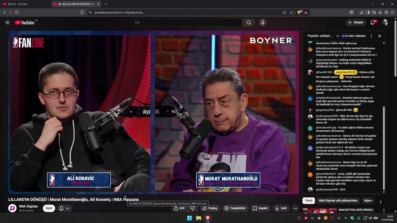Viewport: 397px width, 223px height.
Task: Go back in browser history
Action: tap(4, 12)
